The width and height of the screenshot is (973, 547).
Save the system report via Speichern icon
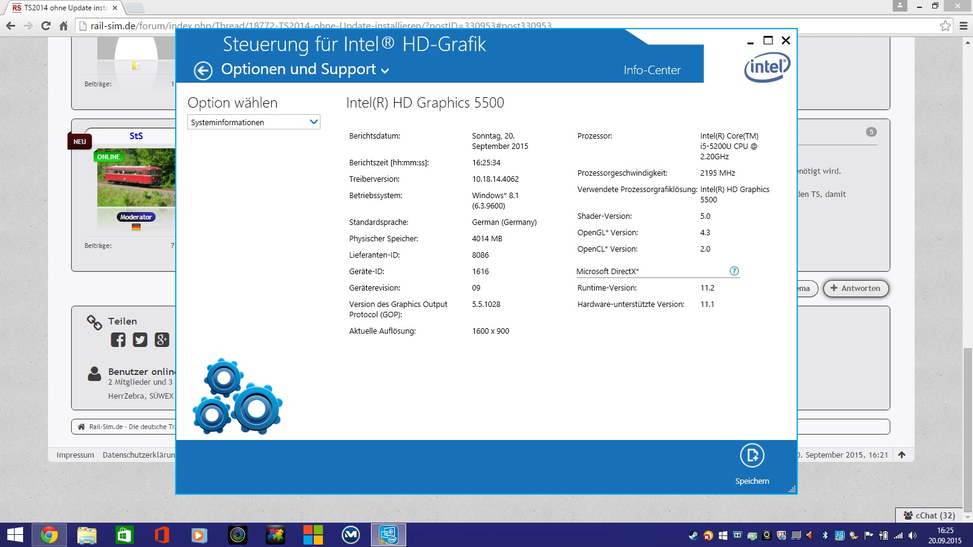[752, 455]
